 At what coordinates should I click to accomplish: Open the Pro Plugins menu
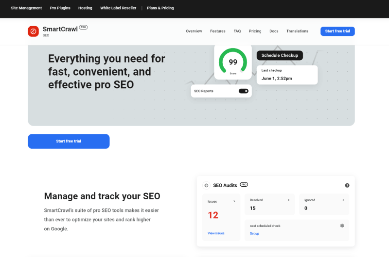(60, 8)
